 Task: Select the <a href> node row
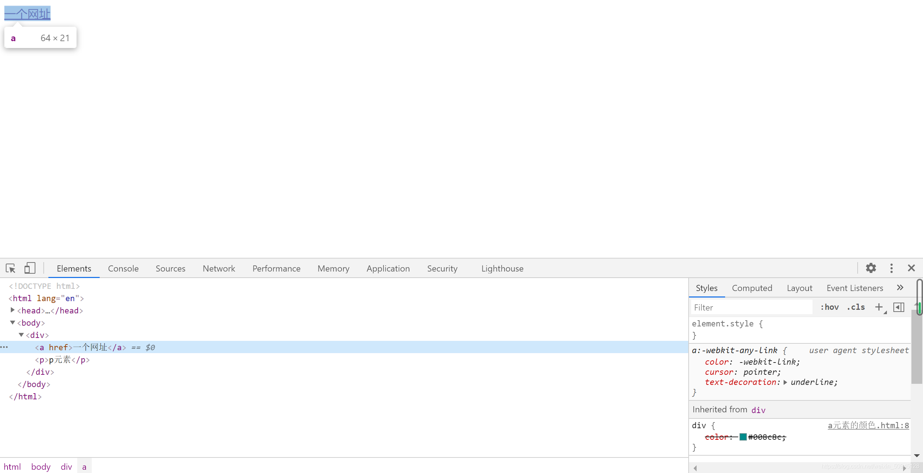pos(344,347)
